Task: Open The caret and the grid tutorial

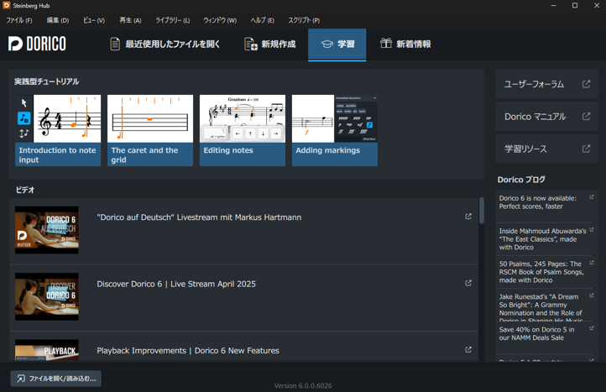Action: 150,130
